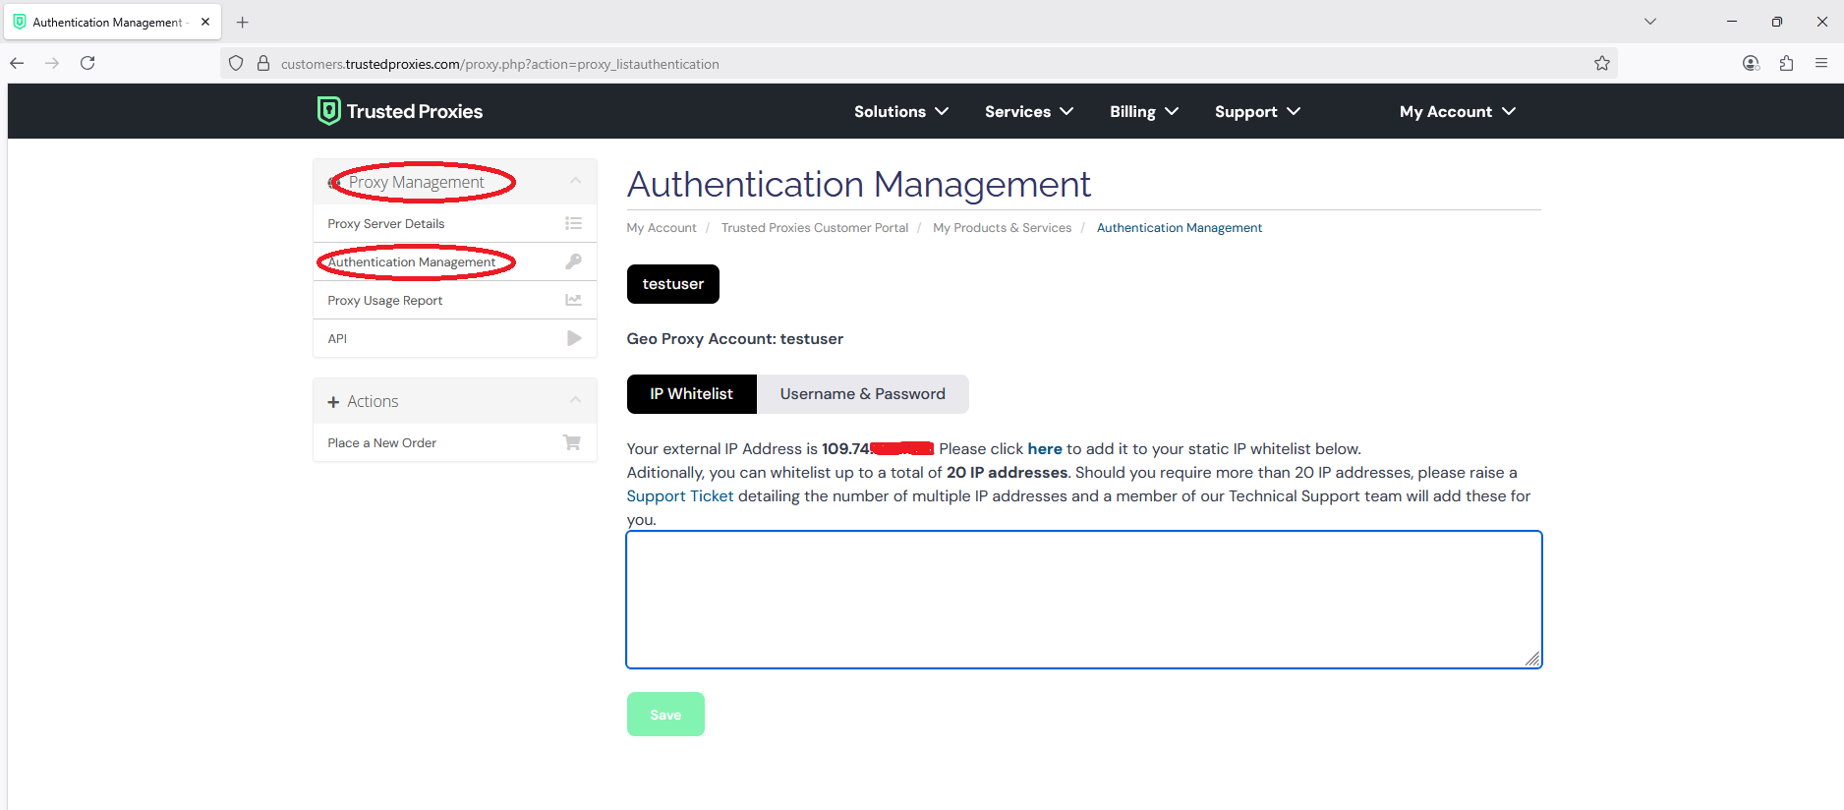Screen dimensions: 1844x810
Task: Click the browser forward arrow
Action: [52, 63]
